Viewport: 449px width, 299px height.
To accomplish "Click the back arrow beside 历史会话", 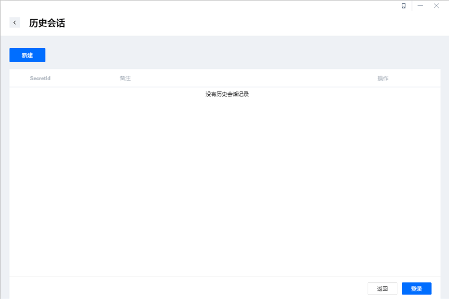I will click(x=15, y=22).
